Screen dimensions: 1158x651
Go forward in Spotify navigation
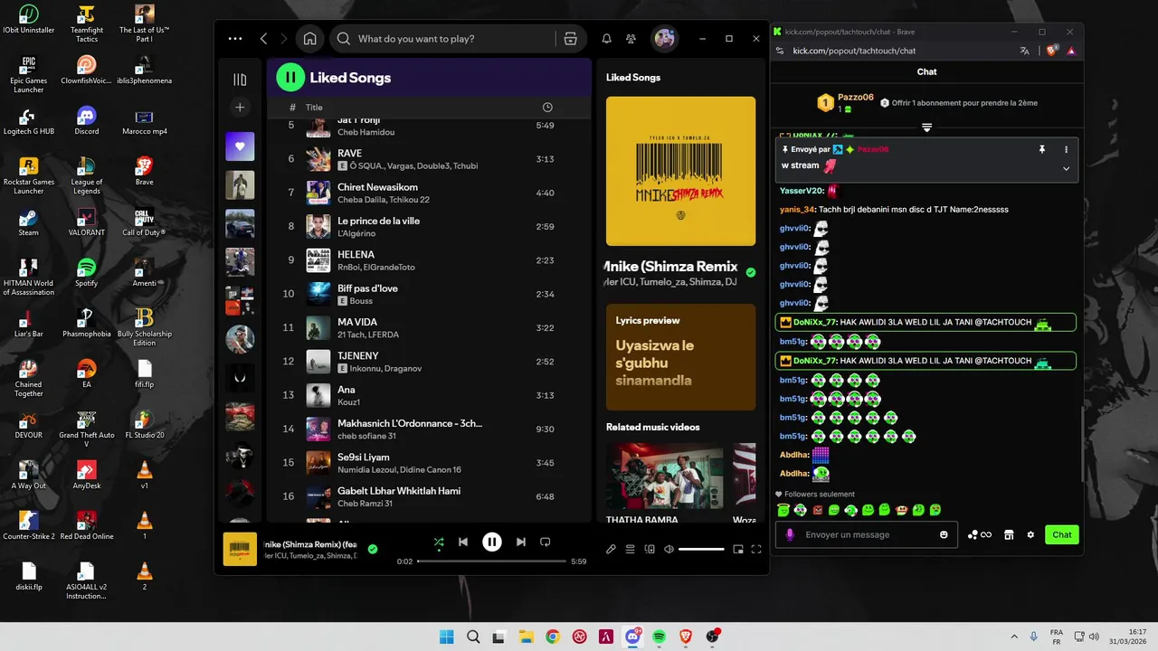(x=283, y=39)
